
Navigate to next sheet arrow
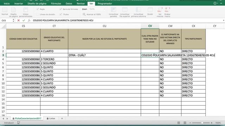[7, 118]
